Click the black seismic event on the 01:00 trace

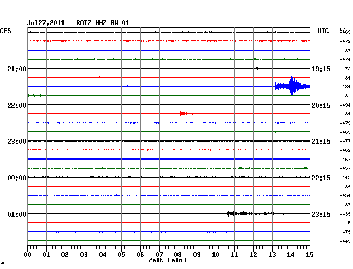pos(250,213)
